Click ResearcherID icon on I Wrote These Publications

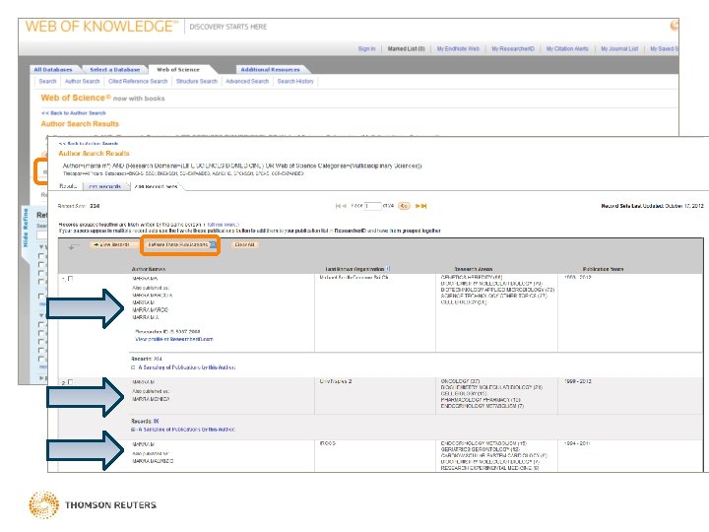(x=213, y=244)
